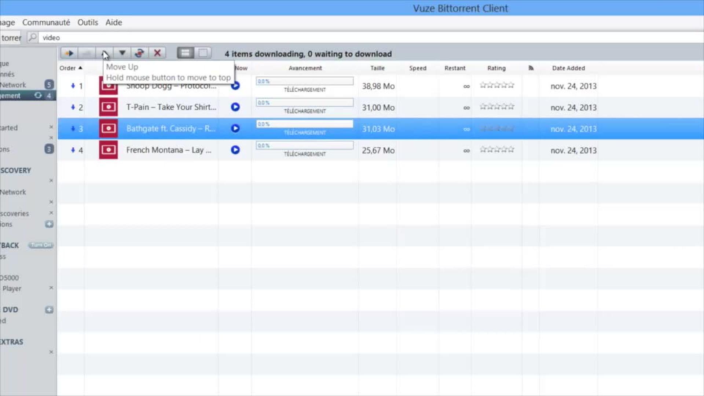This screenshot has height=396, width=704.
Task: Open the Communauté menu
Action: (46, 22)
